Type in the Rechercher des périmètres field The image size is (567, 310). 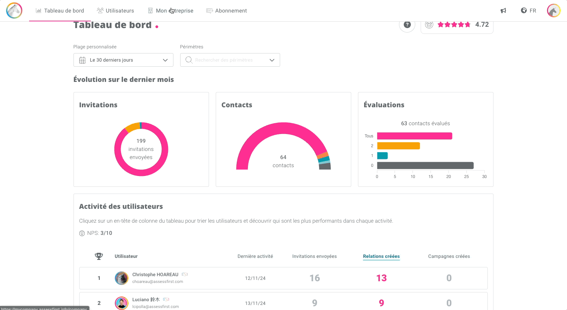pyautogui.click(x=227, y=60)
